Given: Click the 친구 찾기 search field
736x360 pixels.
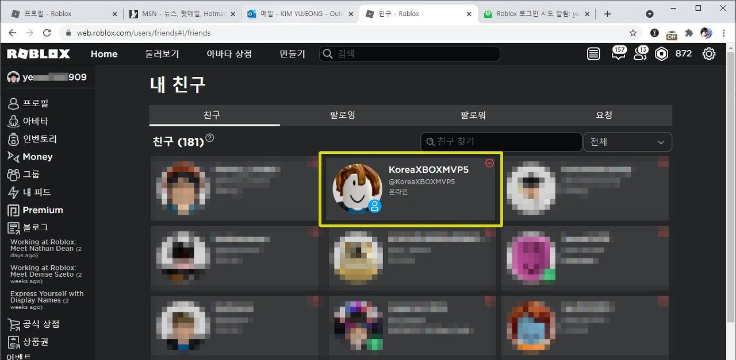Looking at the screenshot, I should pyautogui.click(x=501, y=142).
